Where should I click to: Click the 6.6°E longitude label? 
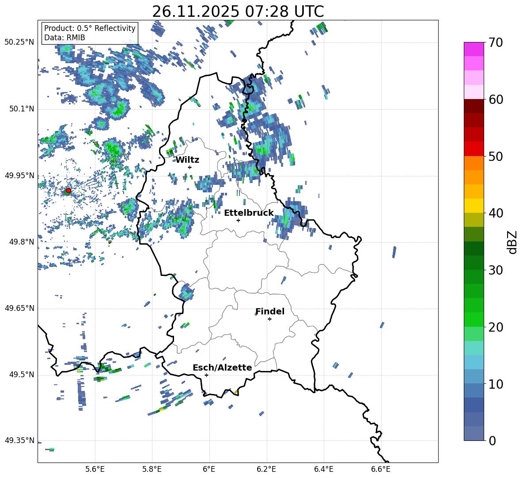point(381,469)
